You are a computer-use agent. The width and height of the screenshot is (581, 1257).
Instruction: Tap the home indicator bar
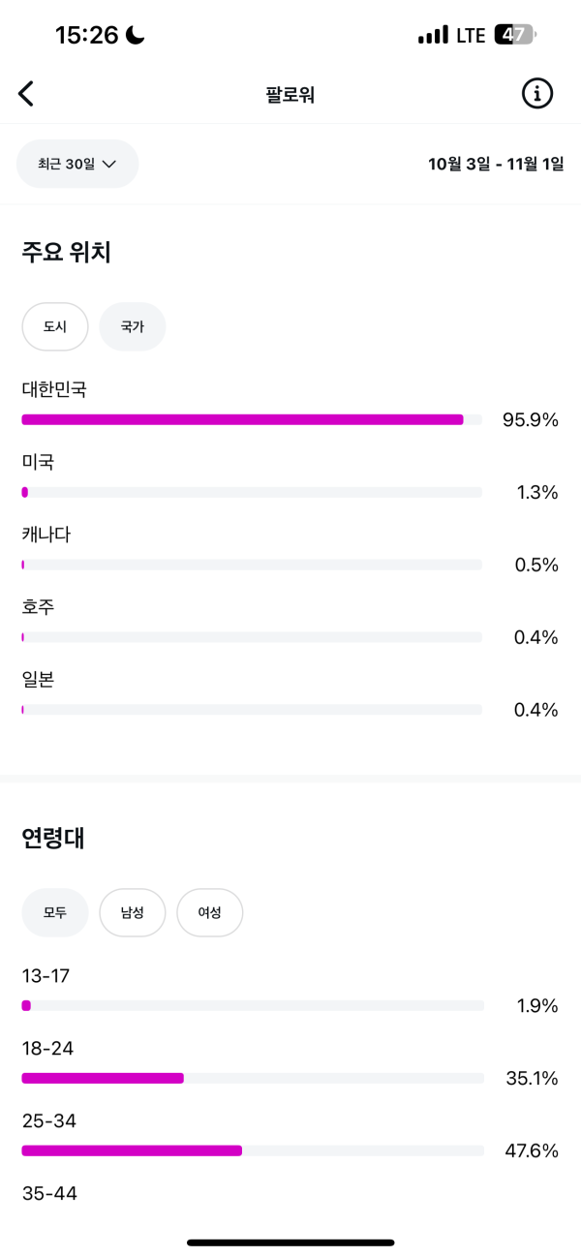(290, 1242)
